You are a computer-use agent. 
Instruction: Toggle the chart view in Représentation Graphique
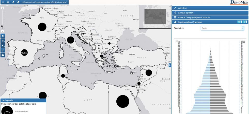[x=245, y=22]
